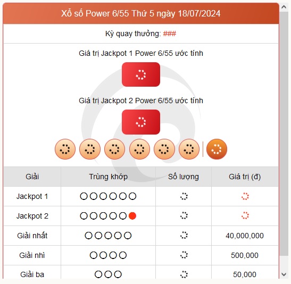Click the Jackpot 2 row label

point(32,216)
